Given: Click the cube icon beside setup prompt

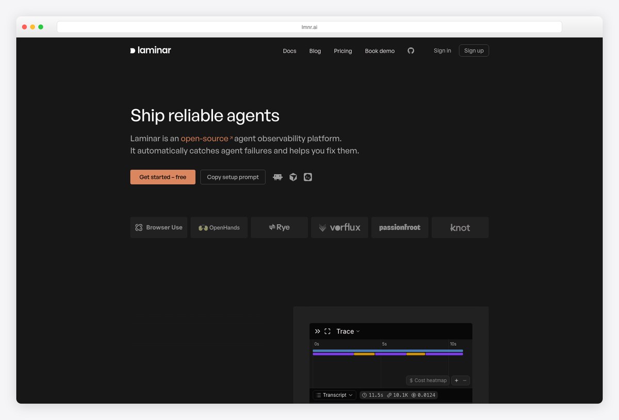Looking at the screenshot, I should (293, 177).
